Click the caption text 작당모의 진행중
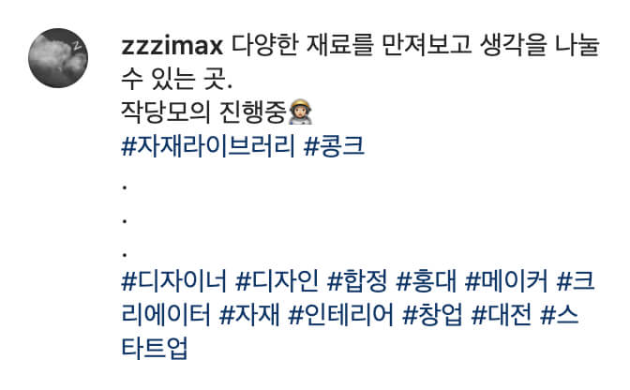The height and width of the screenshot is (390, 630). click(x=203, y=112)
